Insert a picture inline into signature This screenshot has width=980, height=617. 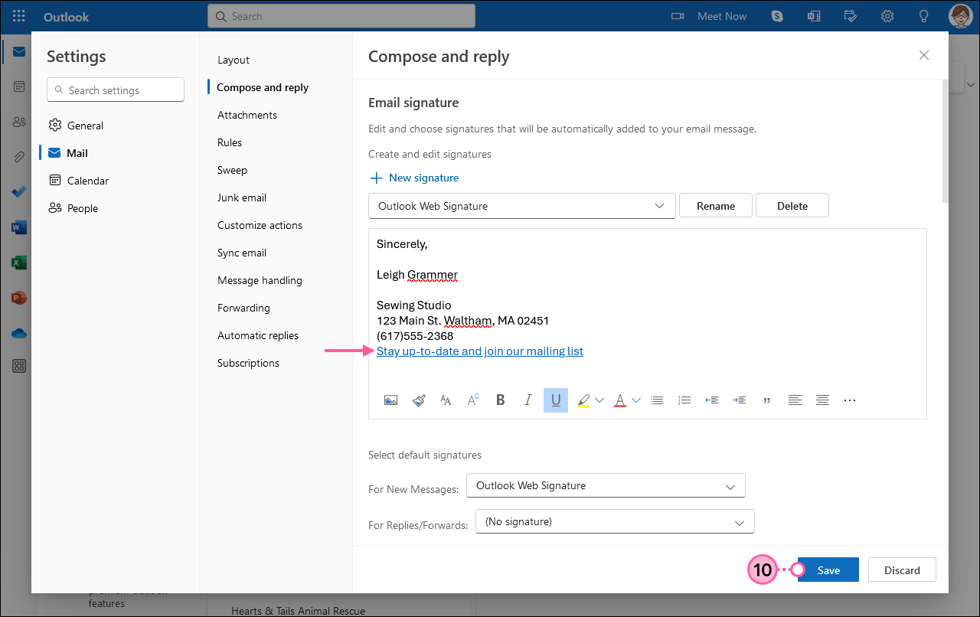(x=390, y=400)
